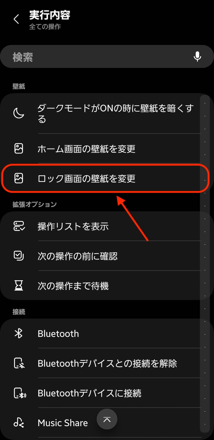Tap the microphone voice search icon
The height and width of the screenshot is (440, 214).
pyautogui.click(x=197, y=56)
